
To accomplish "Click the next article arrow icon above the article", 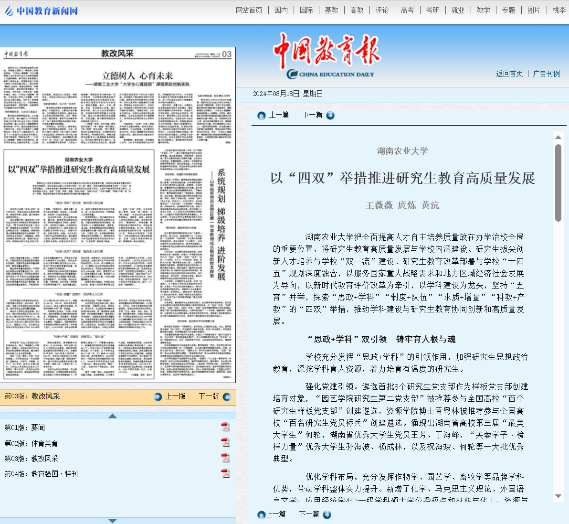I will click(x=330, y=116).
